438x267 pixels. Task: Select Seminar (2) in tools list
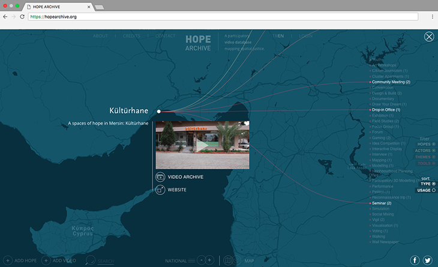[381, 203]
